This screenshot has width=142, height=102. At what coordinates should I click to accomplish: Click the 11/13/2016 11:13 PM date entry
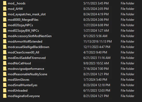97,42
